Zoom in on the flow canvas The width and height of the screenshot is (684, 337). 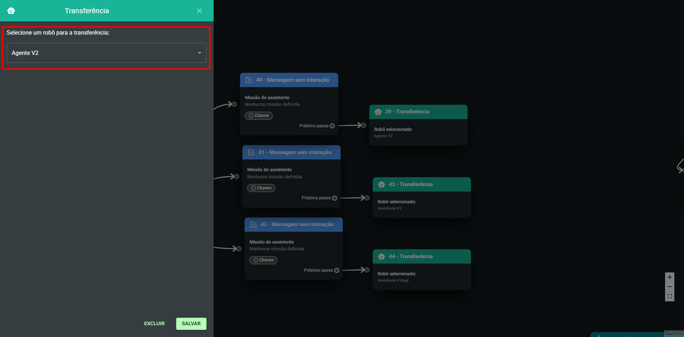pyautogui.click(x=670, y=277)
